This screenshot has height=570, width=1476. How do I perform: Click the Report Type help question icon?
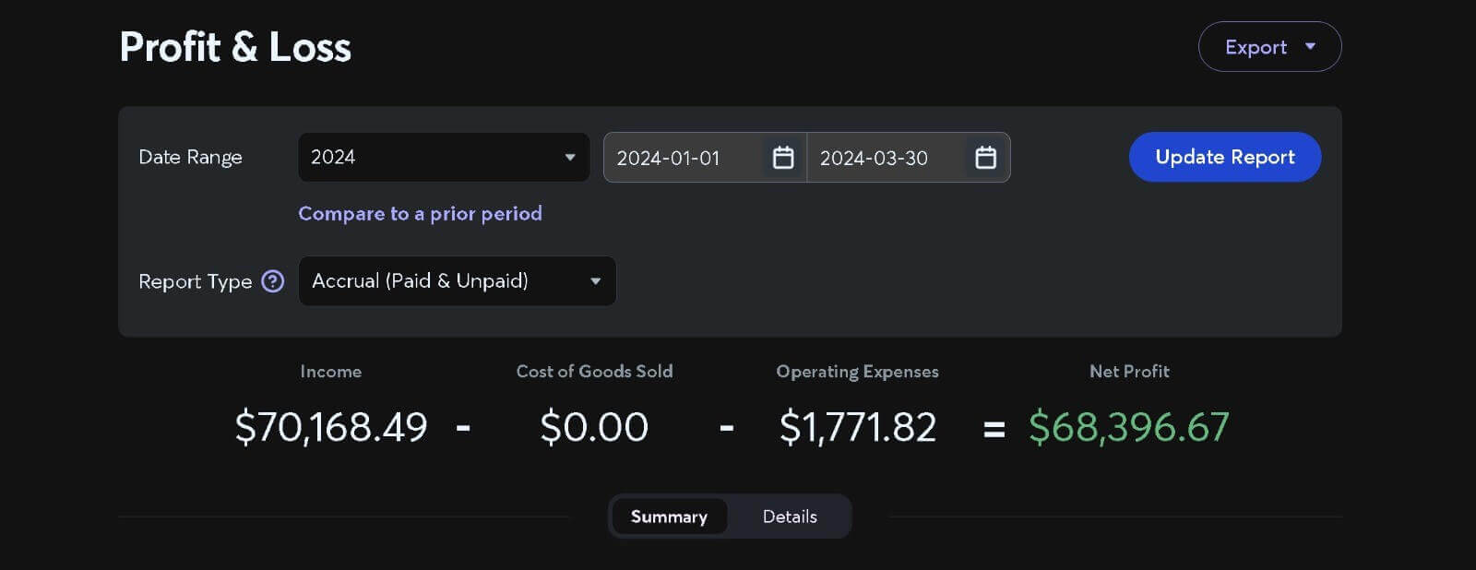(x=273, y=281)
